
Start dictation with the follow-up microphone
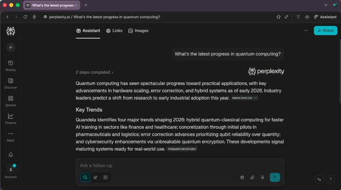(263, 177)
